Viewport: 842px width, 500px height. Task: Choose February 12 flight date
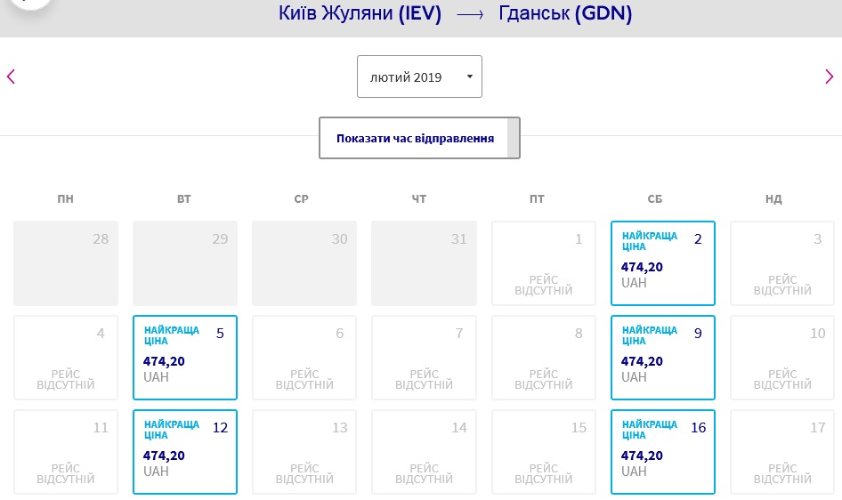185,452
